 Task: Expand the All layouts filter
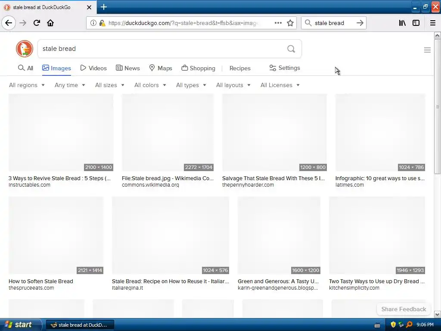click(233, 85)
